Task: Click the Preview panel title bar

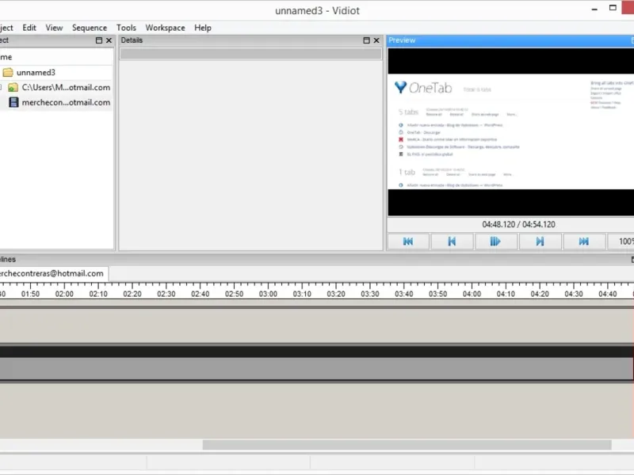Action: (510, 40)
